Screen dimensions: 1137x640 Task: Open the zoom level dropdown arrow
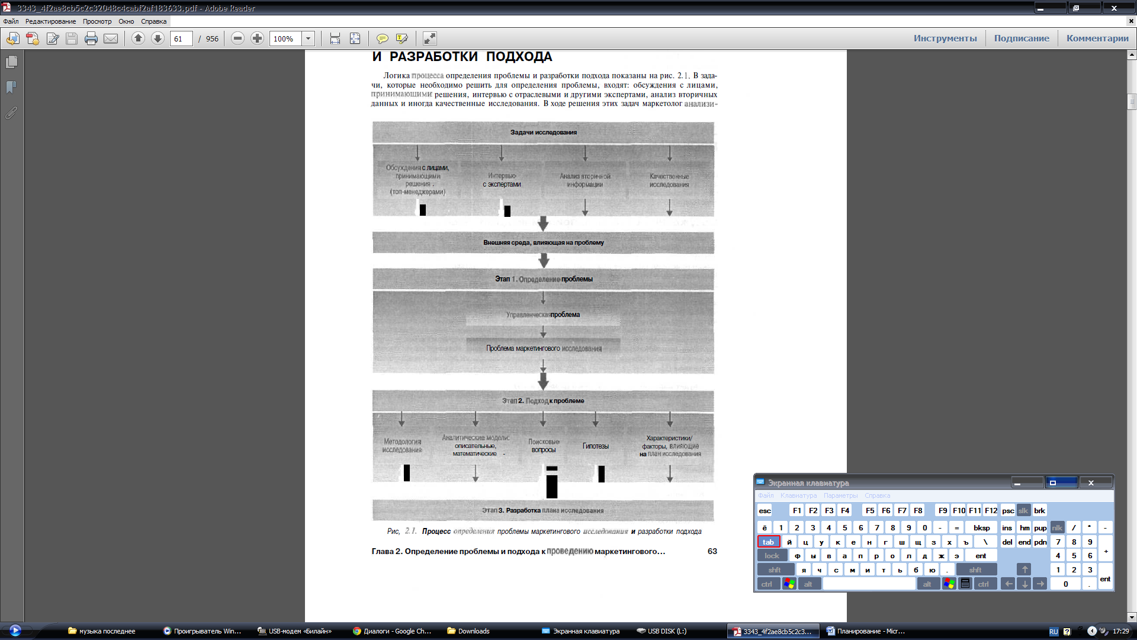click(308, 39)
